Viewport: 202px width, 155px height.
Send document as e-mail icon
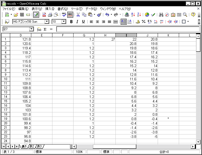click(28, 15)
